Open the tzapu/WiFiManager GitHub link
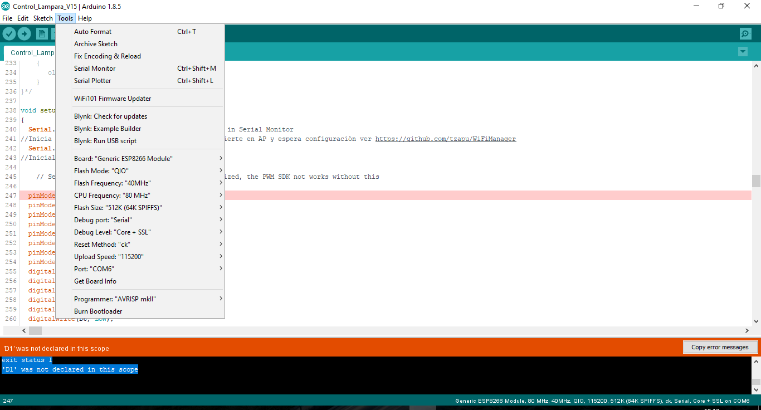Viewport: 761px width, 410px height. click(446, 139)
